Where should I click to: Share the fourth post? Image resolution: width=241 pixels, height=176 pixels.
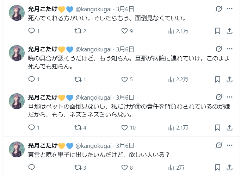click(229, 168)
